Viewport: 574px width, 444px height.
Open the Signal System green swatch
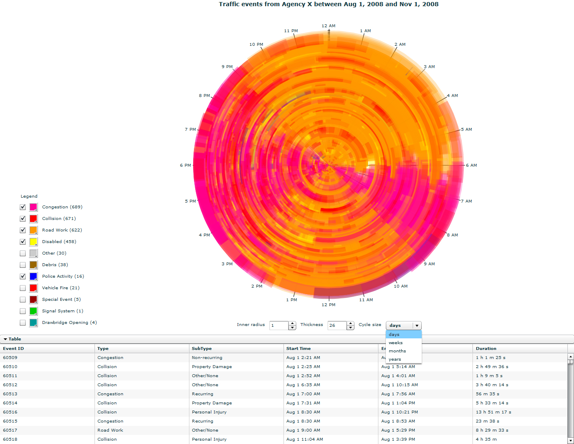[x=33, y=311]
